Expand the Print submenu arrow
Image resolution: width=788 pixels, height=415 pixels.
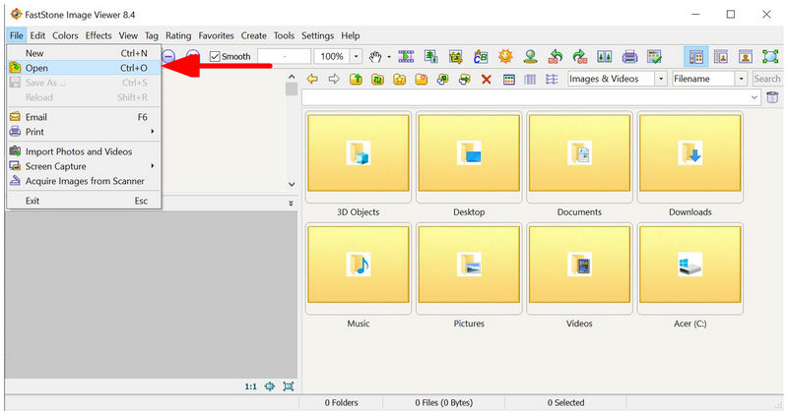click(153, 132)
